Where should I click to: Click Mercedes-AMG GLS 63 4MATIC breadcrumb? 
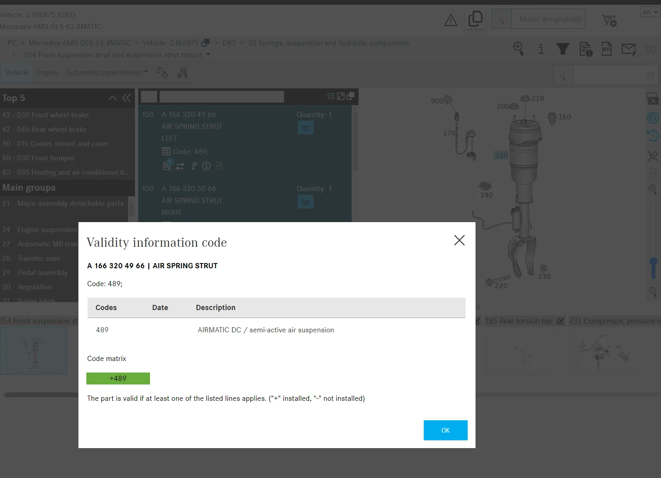(x=79, y=43)
